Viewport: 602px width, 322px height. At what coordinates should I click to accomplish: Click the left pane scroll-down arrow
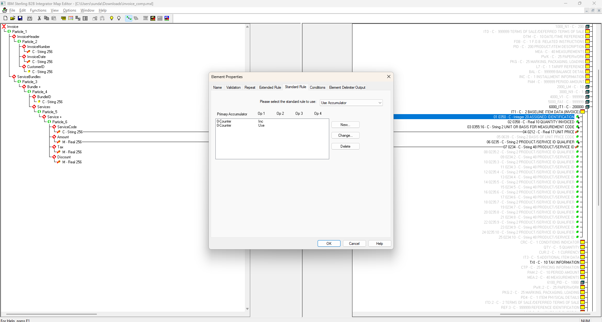pos(247,309)
